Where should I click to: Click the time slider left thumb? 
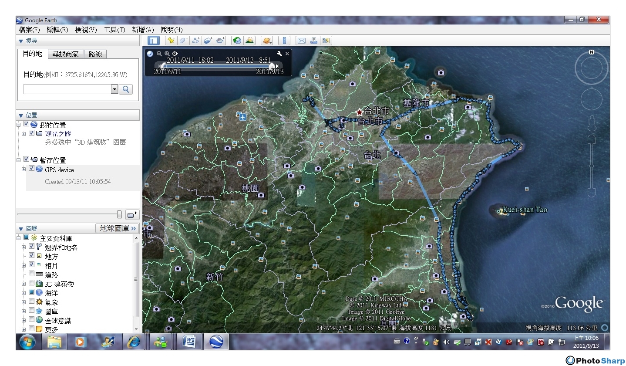tap(162, 65)
